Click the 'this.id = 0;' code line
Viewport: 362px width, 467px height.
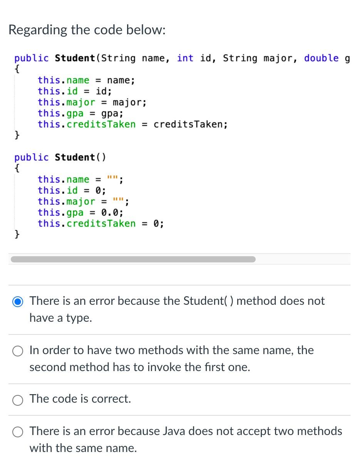click(x=72, y=190)
